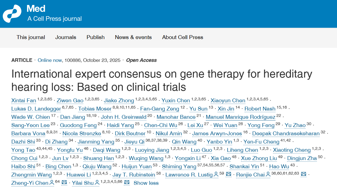Click the Cell Press logo icon
Screen dimensions: 337x190
[12, 14]
